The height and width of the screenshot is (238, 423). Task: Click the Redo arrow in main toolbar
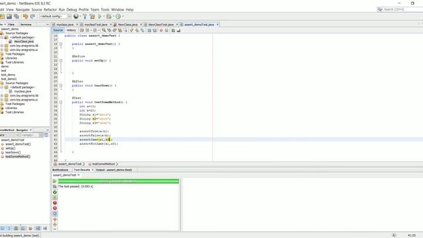coord(32,17)
